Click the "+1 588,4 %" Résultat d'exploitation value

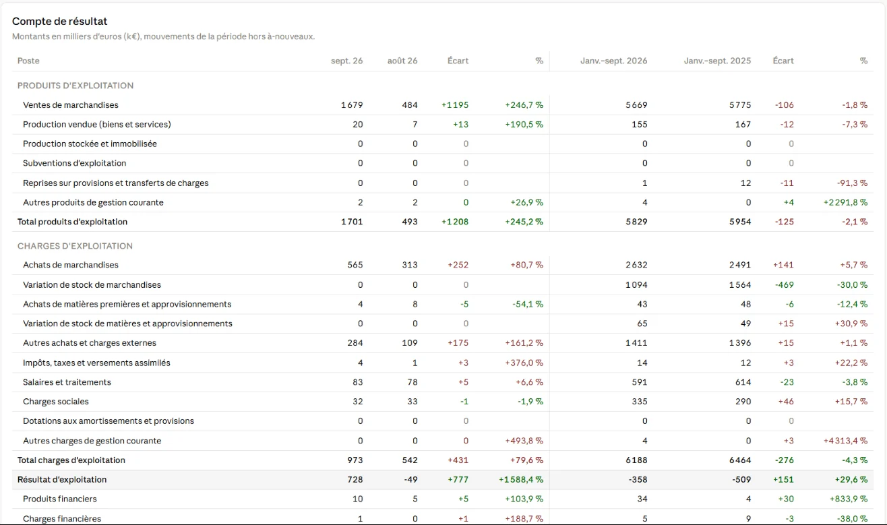pos(521,480)
